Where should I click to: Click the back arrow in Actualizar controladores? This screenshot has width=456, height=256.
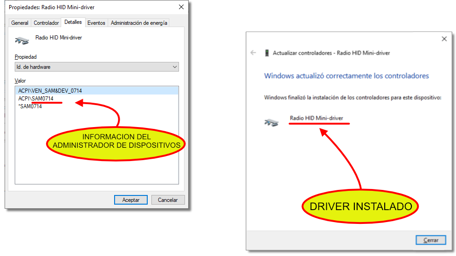tap(253, 53)
